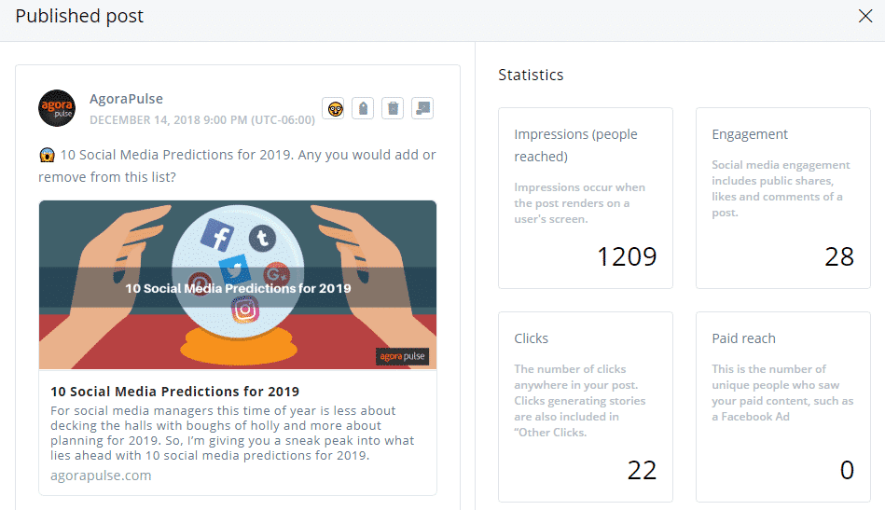The width and height of the screenshot is (885, 510).
Task: Click the nerd-face emoji icon button
Action: (x=336, y=108)
